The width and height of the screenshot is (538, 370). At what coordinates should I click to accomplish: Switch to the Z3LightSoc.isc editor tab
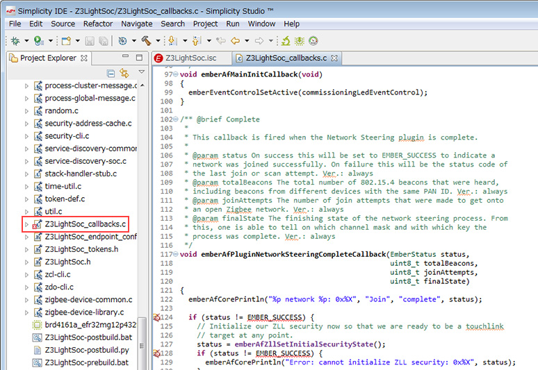click(190, 58)
